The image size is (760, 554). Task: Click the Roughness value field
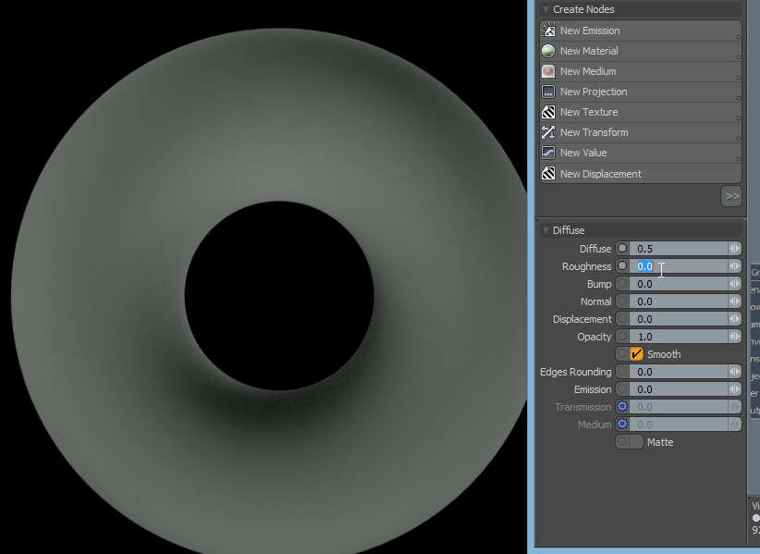[x=679, y=266]
